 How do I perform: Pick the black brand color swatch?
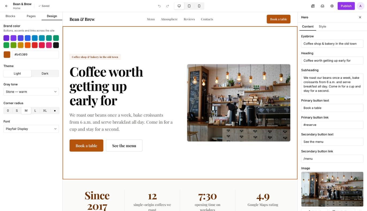pyautogui.click(x=56, y=45)
